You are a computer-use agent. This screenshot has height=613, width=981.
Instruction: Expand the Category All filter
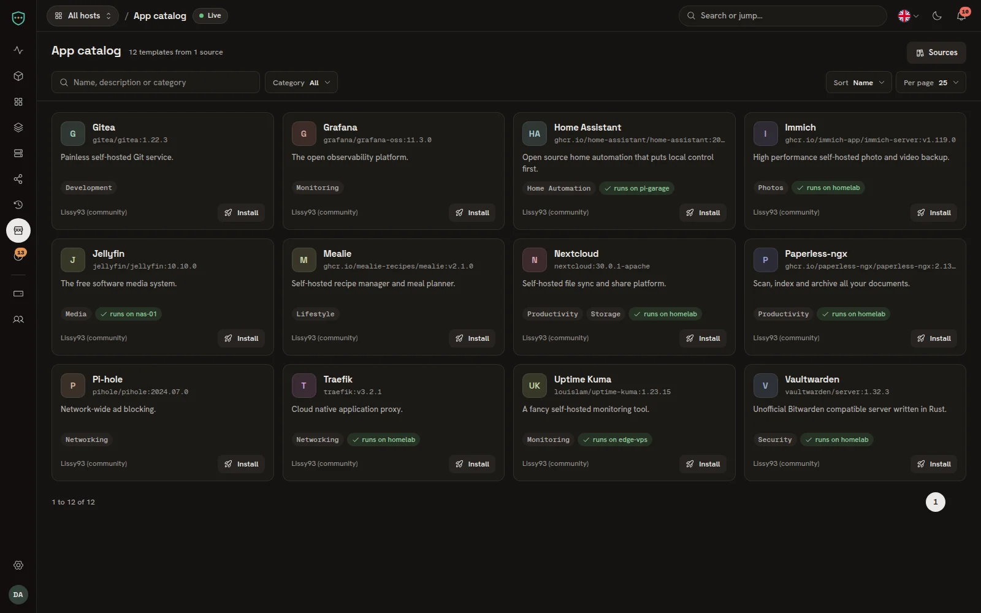301,83
